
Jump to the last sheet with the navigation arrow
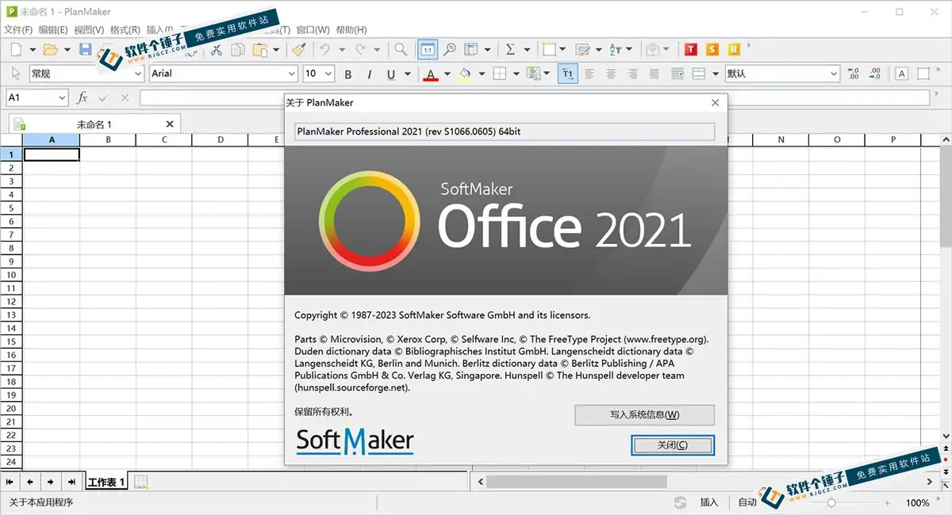(71, 482)
